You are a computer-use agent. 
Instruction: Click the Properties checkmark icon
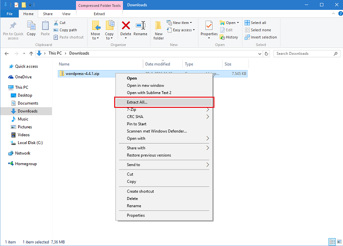[x=209, y=26]
